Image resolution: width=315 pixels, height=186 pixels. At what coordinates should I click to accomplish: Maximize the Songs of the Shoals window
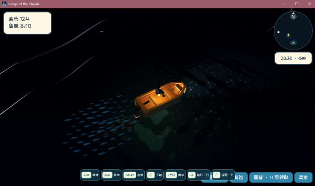pyautogui.click(x=297, y=4)
